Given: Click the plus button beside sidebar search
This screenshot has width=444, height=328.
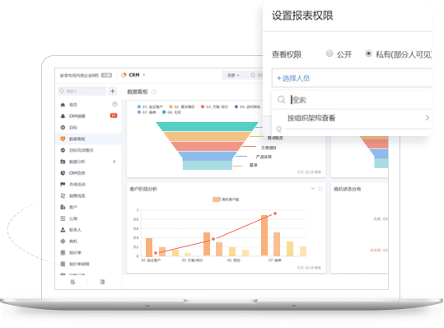Looking at the screenshot, I should click(112, 91).
